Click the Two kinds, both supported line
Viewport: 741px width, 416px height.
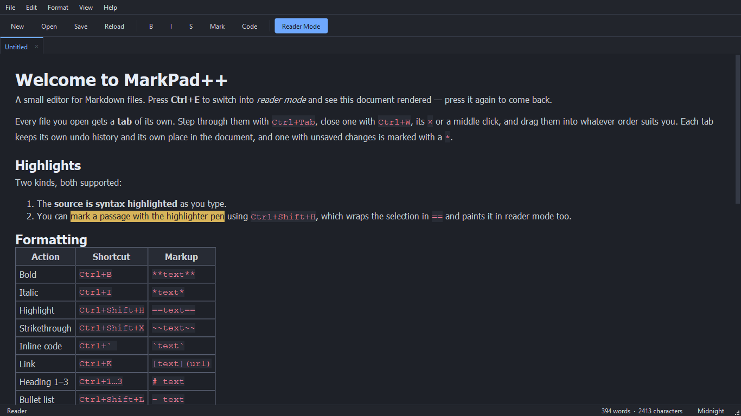point(68,183)
